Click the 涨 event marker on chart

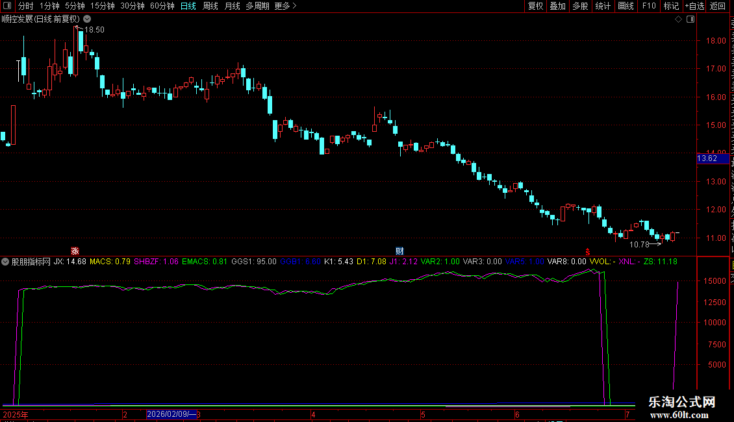75,251
